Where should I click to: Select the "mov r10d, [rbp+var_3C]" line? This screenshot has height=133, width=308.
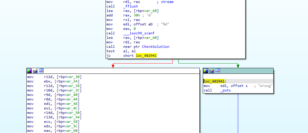pos(54,90)
